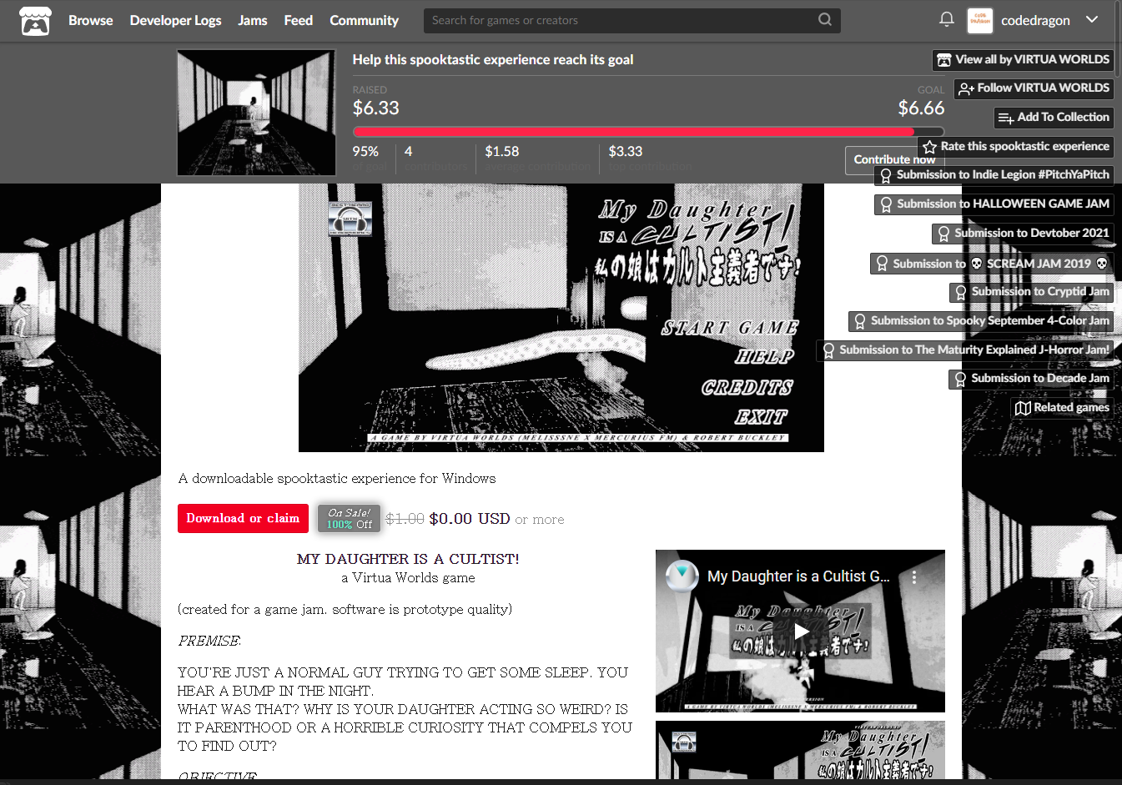Click the YouTube channel avatar on video
Screen dimensions: 1122x785
pyautogui.click(x=682, y=576)
